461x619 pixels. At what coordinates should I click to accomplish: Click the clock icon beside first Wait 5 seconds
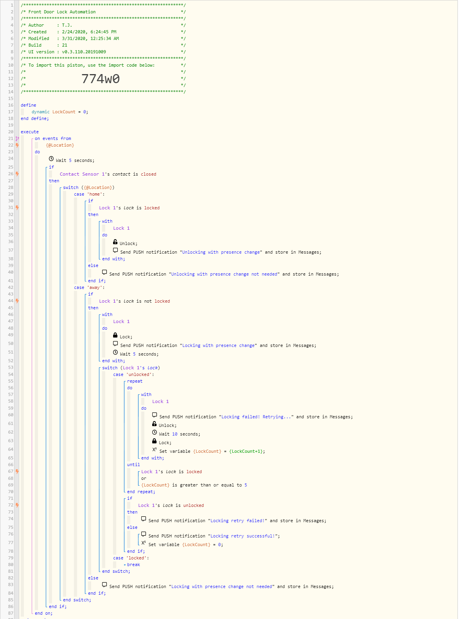[51, 159]
